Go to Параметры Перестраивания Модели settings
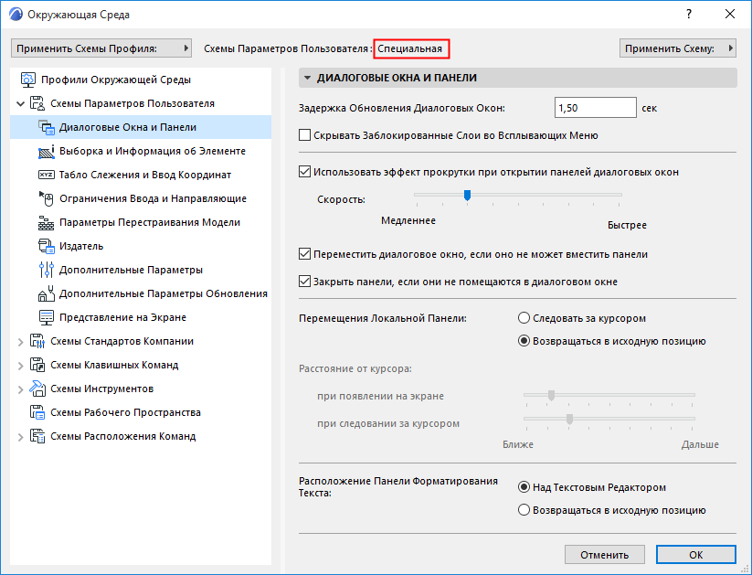The width and height of the screenshot is (752, 575). pos(141,223)
